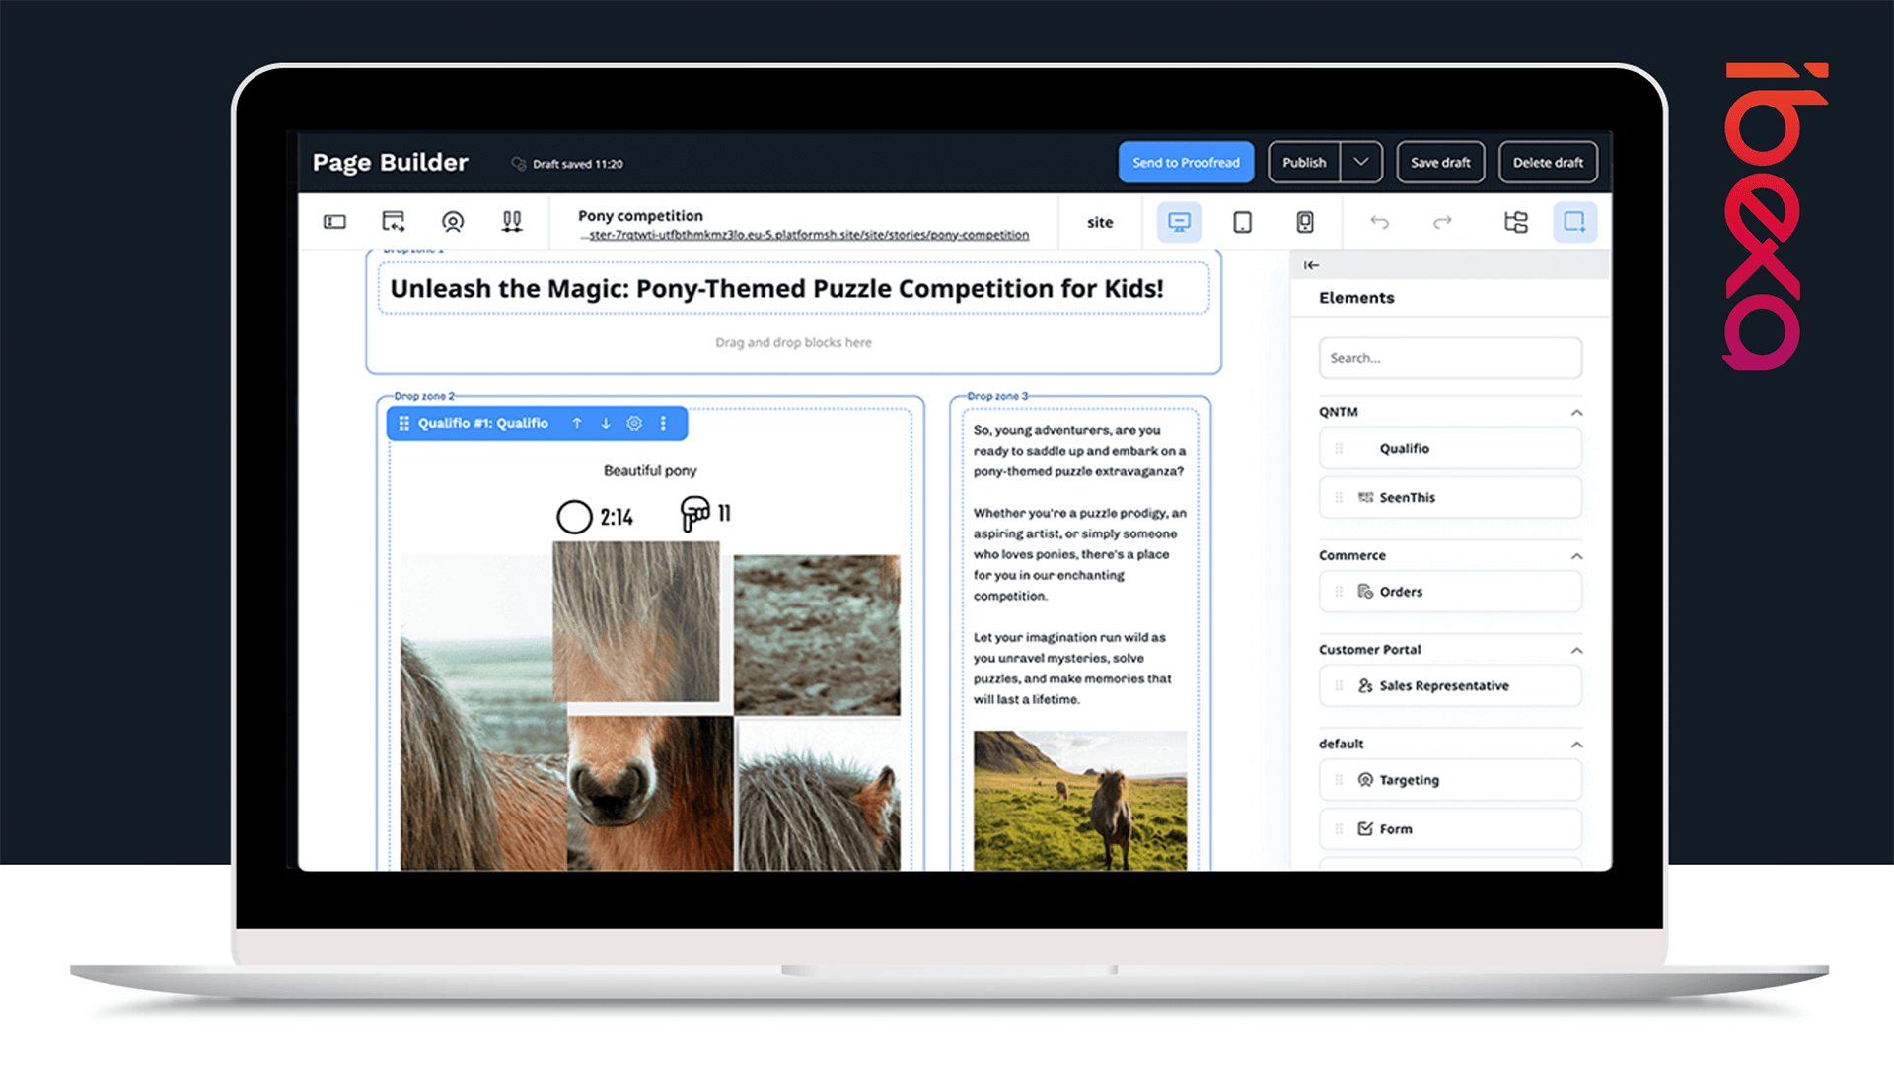Open the structure tree view icon

1516,222
